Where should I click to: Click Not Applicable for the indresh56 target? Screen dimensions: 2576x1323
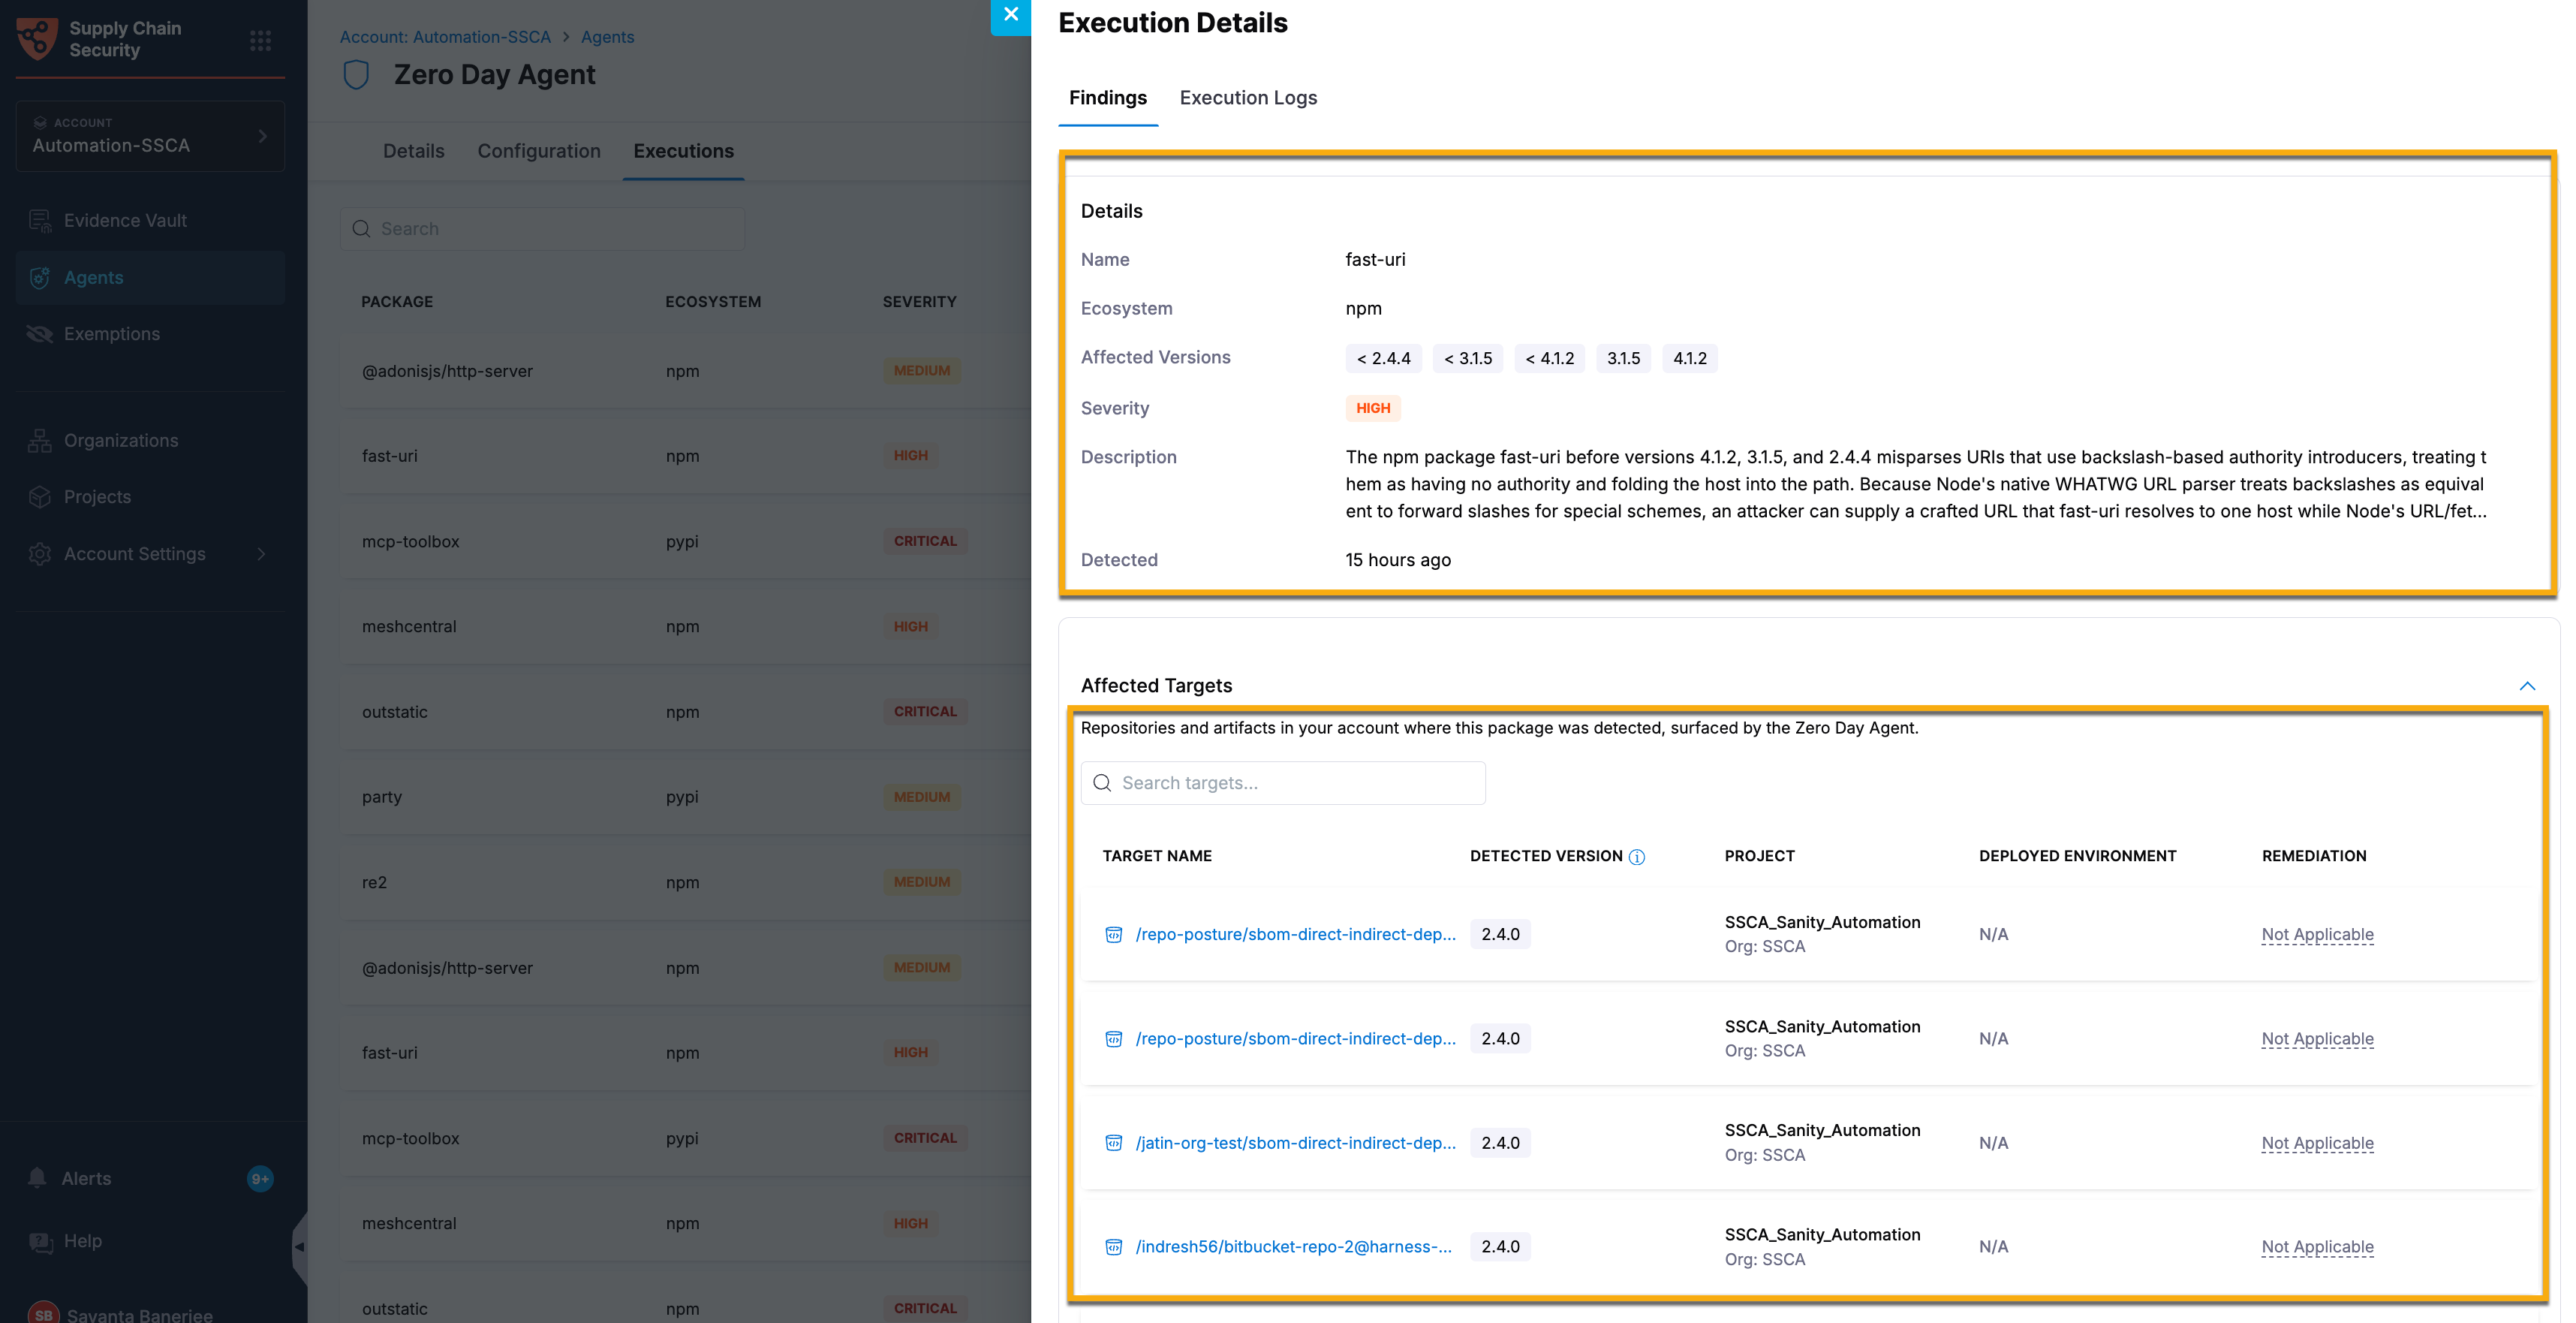point(2317,1247)
